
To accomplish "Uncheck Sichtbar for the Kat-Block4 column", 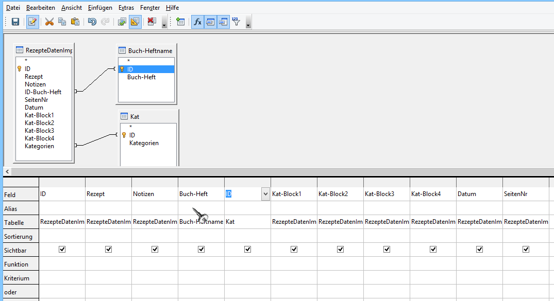I will click(433, 250).
